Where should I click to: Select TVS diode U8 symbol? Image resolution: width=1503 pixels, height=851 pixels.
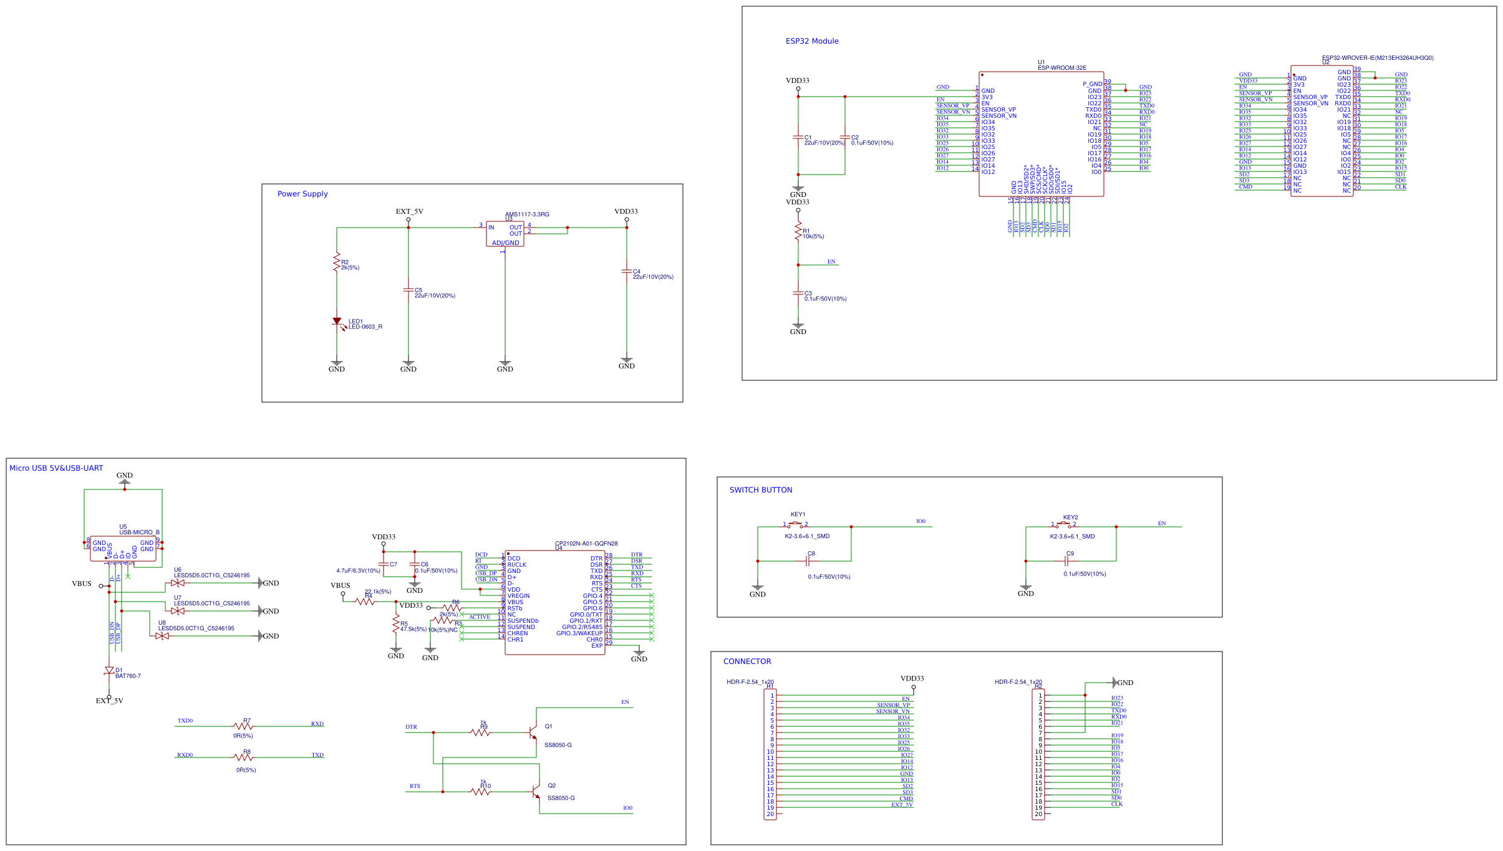pos(162,636)
